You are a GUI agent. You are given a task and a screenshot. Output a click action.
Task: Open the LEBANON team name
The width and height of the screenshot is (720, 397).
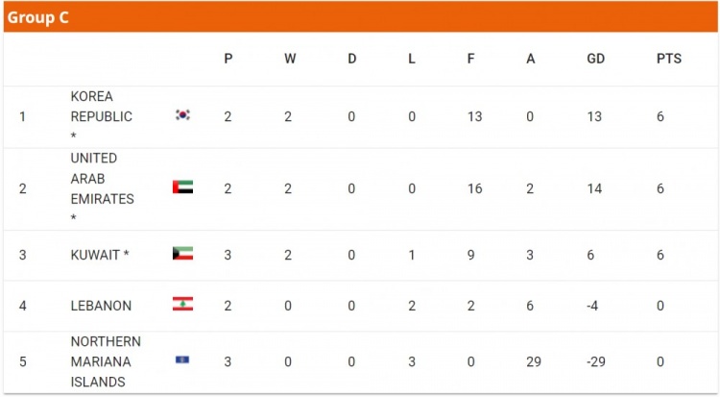click(101, 306)
